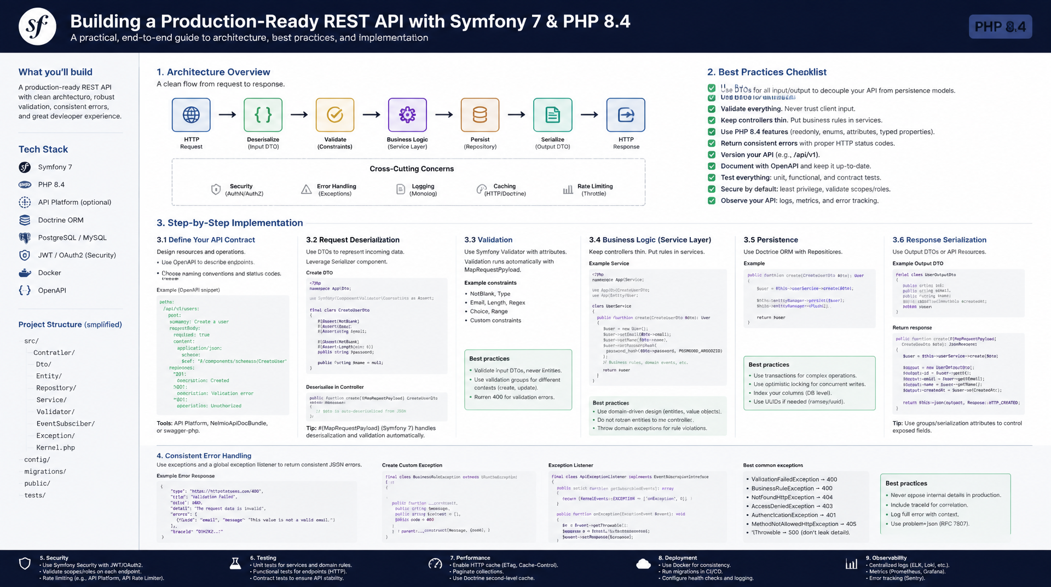Expand the migrations/ folder in the tree

[x=45, y=471]
